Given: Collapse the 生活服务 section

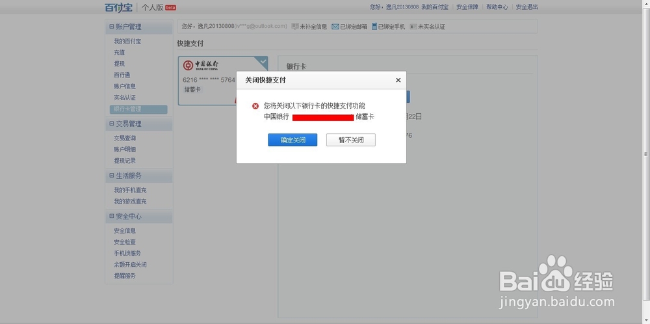Looking at the screenshot, I should (111, 176).
